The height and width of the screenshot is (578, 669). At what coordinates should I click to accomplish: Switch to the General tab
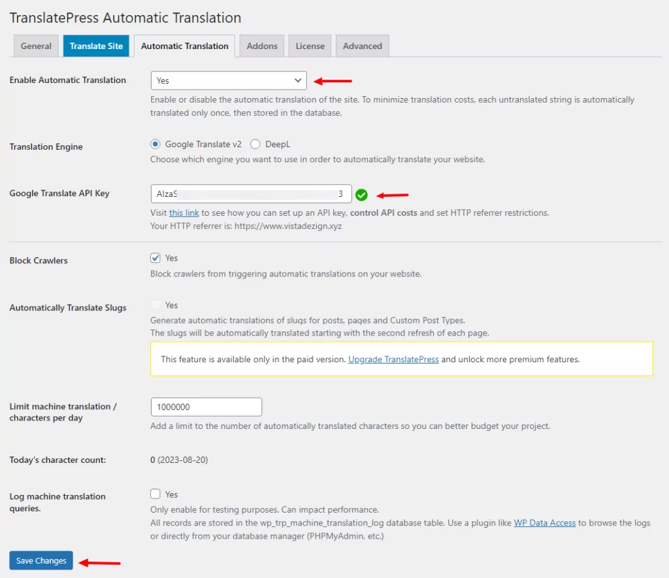click(36, 46)
